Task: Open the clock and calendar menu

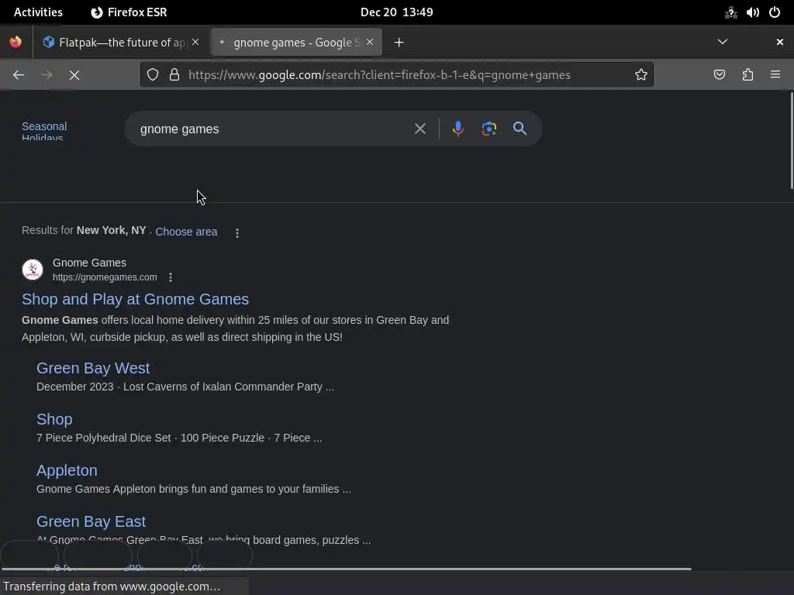Action: tap(396, 12)
